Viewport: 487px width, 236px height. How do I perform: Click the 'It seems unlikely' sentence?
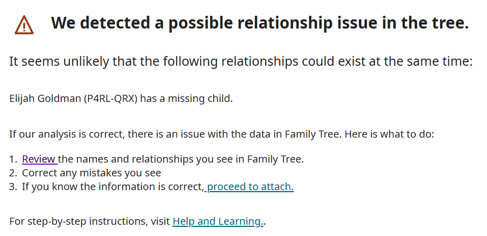click(241, 62)
